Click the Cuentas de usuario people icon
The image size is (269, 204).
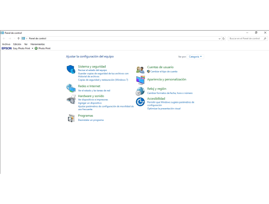(x=140, y=69)
